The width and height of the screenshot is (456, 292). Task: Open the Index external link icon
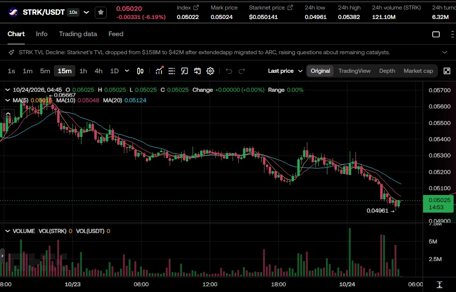pyautogui.click(x=196, y=8)
